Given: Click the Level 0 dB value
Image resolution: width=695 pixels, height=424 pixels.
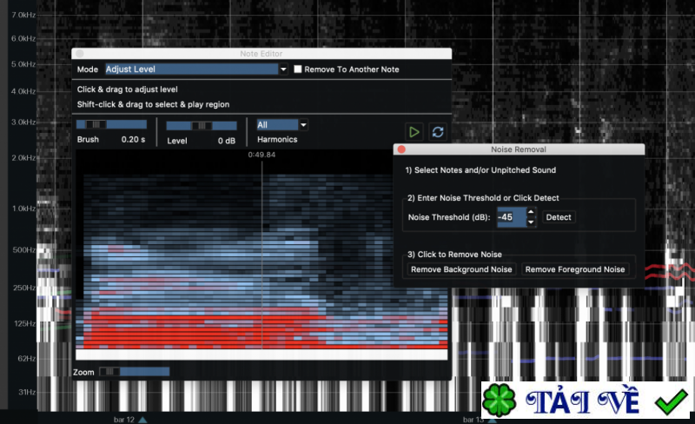Looking at the screenshot, I should (227, 141).
